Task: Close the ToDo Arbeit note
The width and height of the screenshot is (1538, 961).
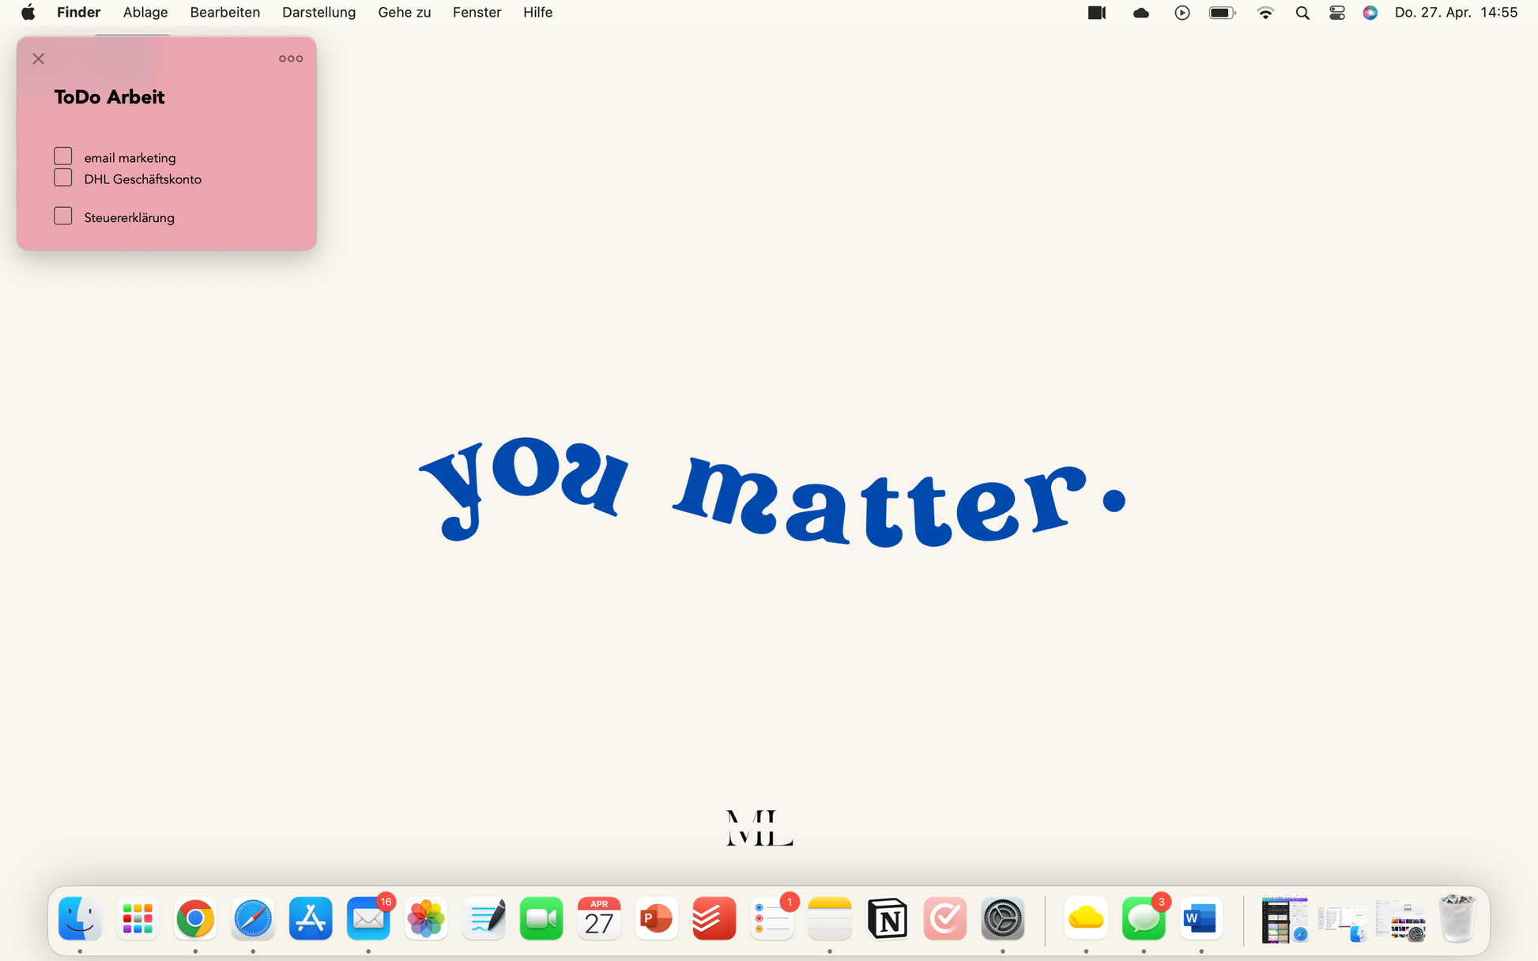Action: point(39,58)
